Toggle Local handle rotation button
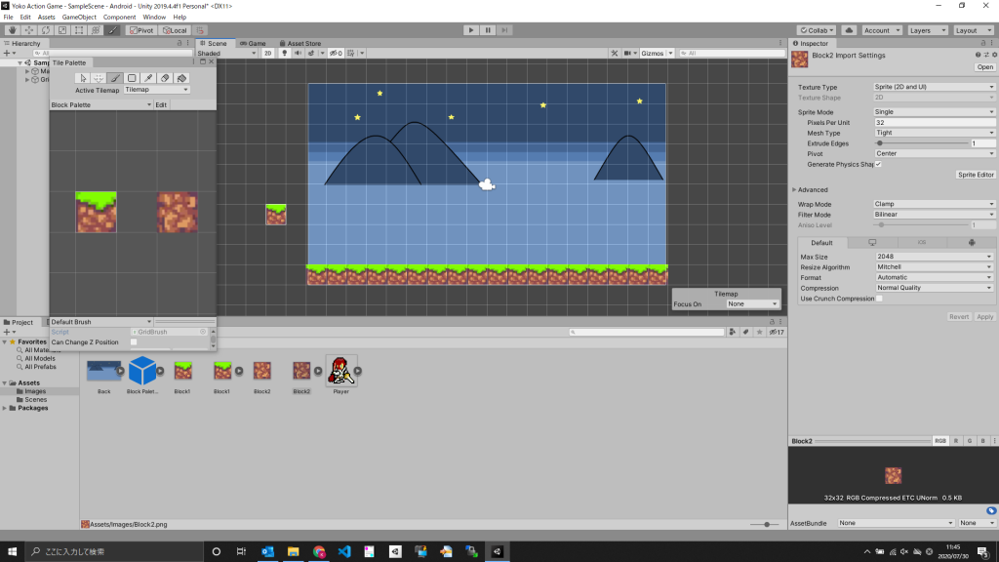Screen dimensions: 999x562 pos(175,30)
